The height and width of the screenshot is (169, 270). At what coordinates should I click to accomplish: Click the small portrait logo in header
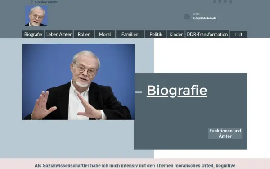coord(36,16)
